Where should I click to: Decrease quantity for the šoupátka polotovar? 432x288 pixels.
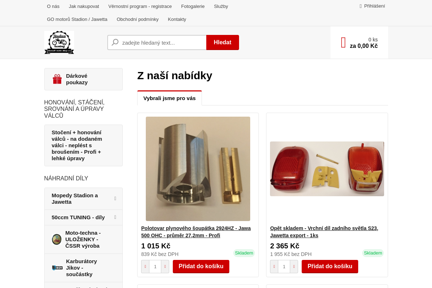(x=145, y=267)
